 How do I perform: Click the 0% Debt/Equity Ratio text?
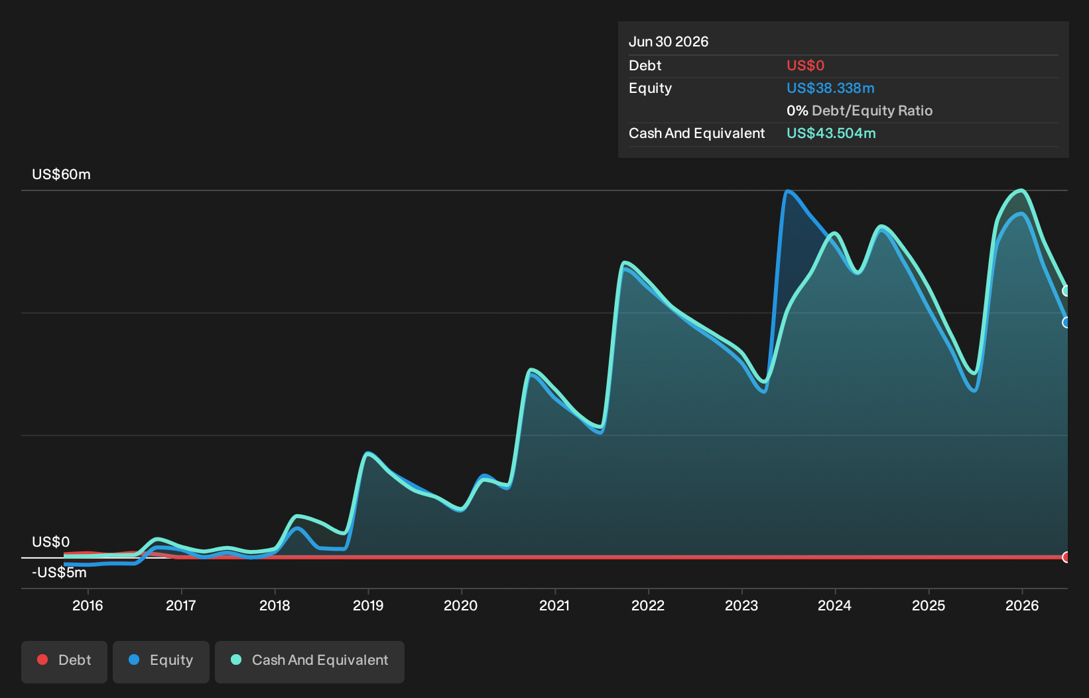click(x=860, y=111)
